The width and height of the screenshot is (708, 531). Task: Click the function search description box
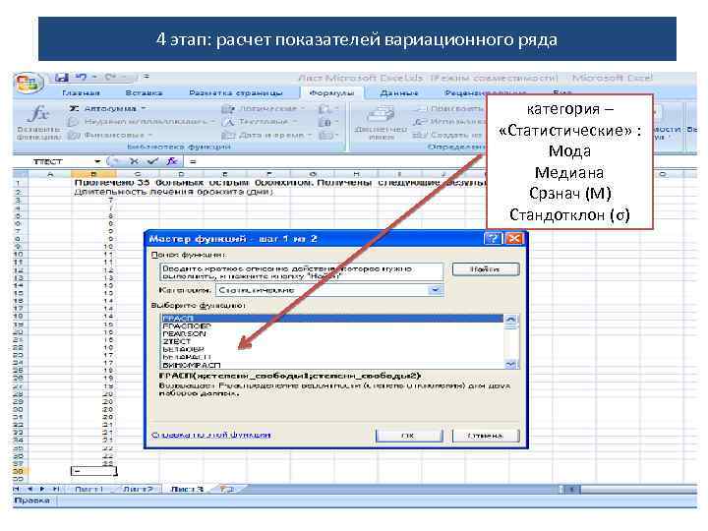[302, 272]
